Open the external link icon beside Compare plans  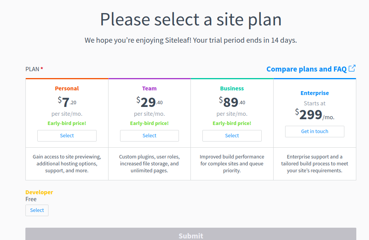tap(352, 68)
